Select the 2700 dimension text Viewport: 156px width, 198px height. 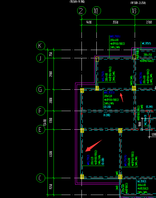149,22
